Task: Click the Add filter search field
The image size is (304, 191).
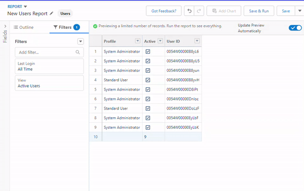Action: point(49,52)
